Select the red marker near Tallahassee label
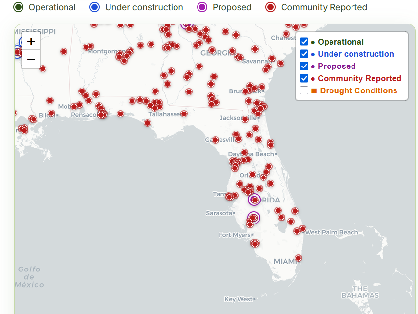The width and height of the screenshot is (418, 314). click(184, 114)
